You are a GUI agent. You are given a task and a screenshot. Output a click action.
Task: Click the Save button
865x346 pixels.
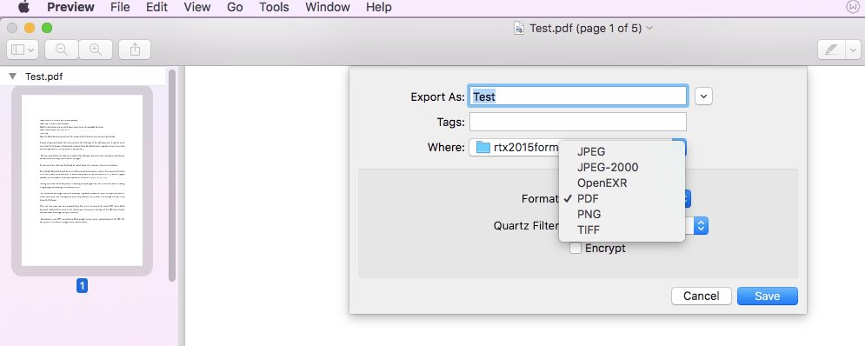(768, 296)
